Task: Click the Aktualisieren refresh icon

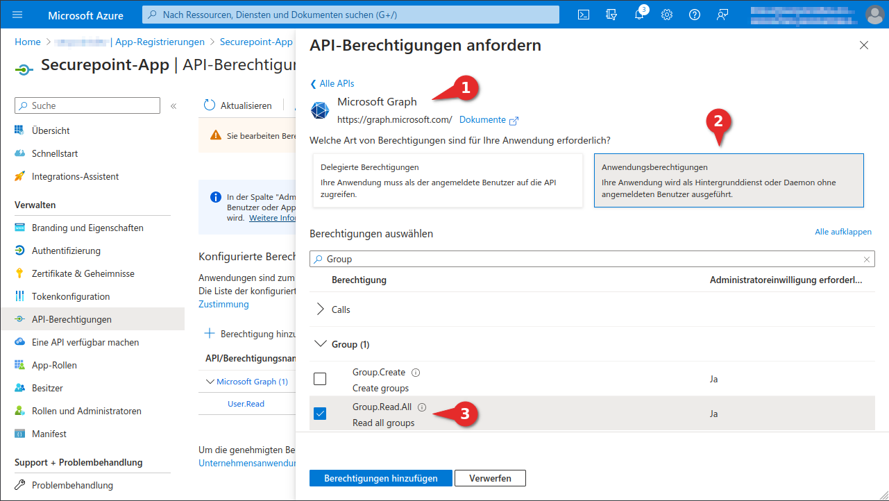Action: (210, 105)
